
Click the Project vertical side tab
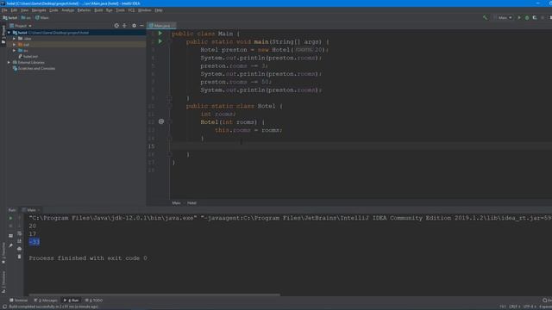(3, 34)
